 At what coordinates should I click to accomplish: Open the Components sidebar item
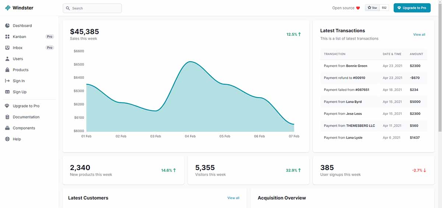(x=24, y=128)
